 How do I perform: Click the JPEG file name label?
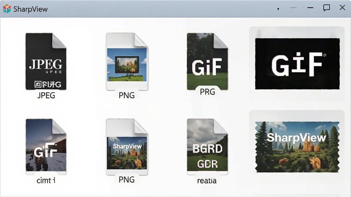pyautogui.click(x=46, y=95)
